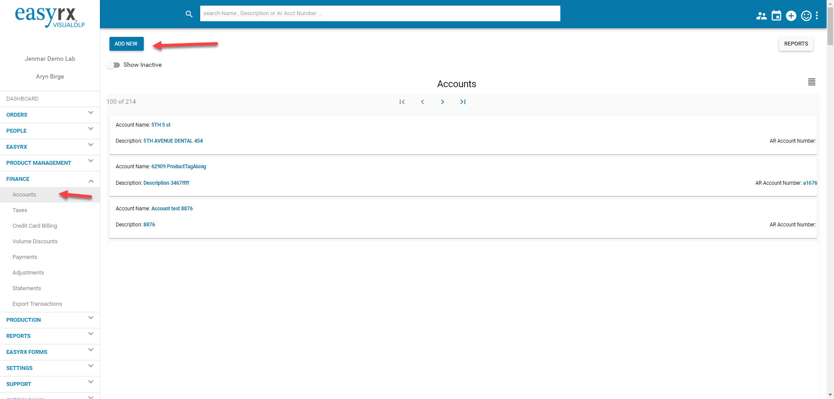
Task: Go to last page of accounts
Action: pyautogui.click(x=463, y=102)
